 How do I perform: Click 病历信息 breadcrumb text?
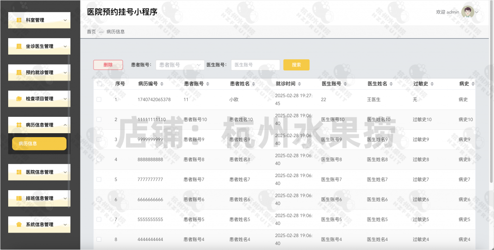click(116, 31)
